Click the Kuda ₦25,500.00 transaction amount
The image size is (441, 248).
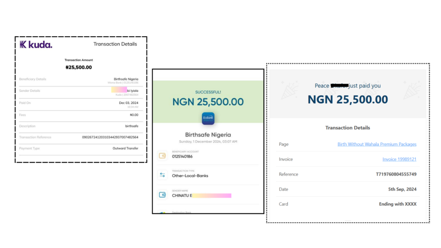pos(78,67)
